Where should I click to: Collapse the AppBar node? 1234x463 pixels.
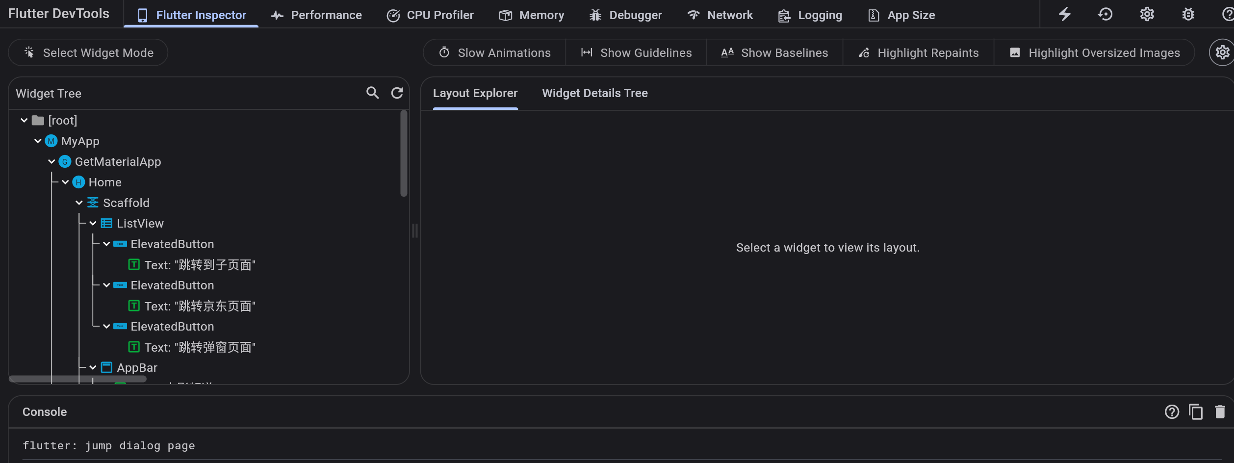93,367
